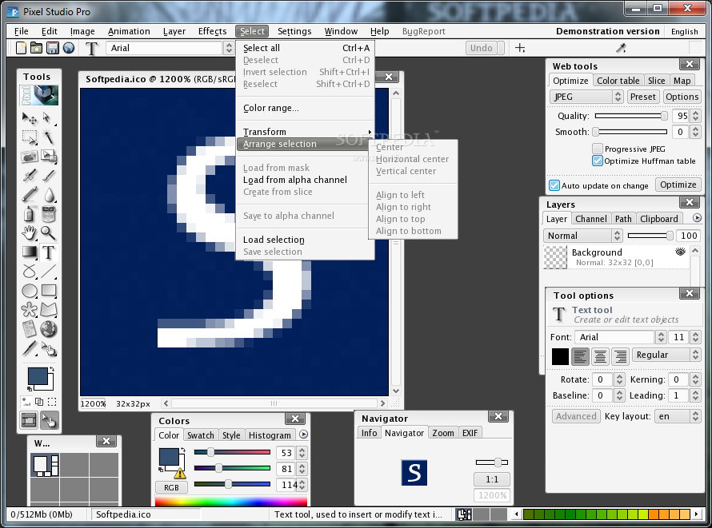Choose the water drop blur tool

[x=48, y=195]
